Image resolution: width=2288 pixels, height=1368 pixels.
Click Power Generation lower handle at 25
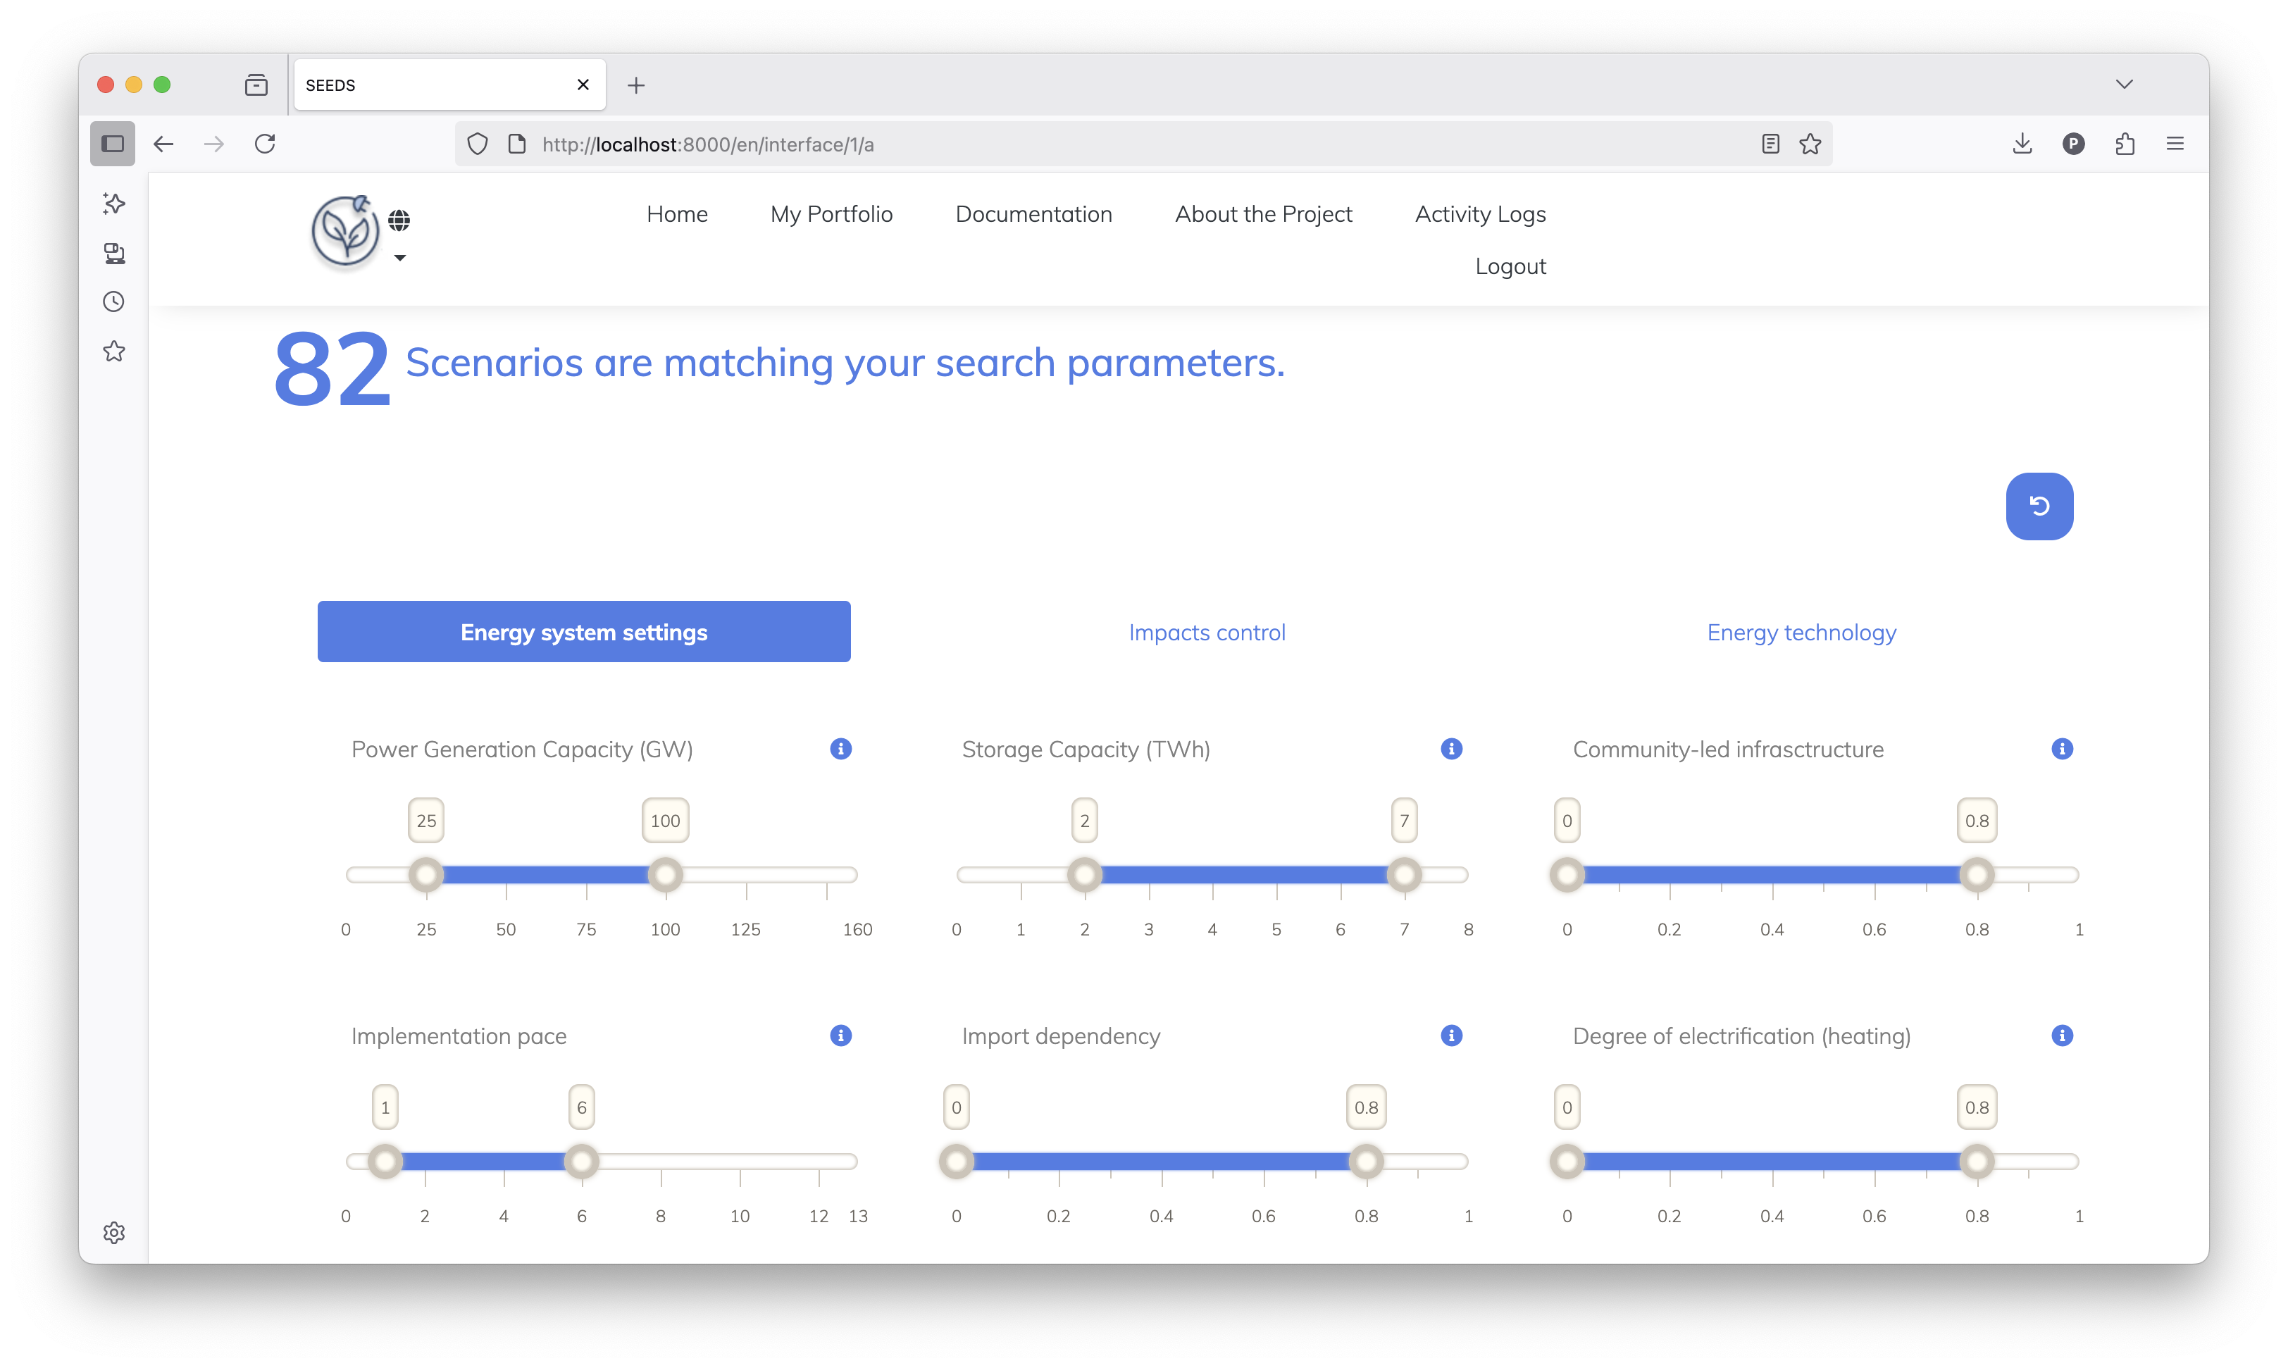point(426,874)
